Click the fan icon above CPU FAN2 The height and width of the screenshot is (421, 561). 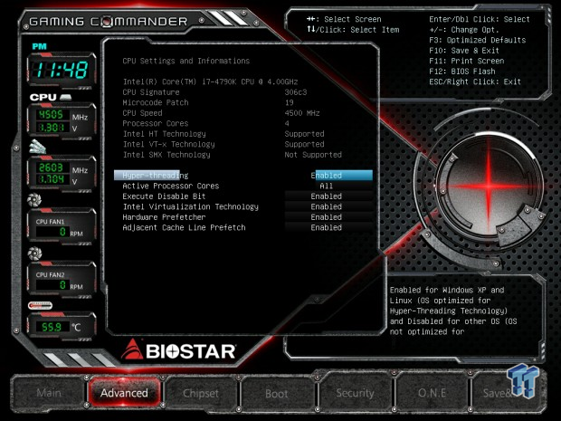34,254
